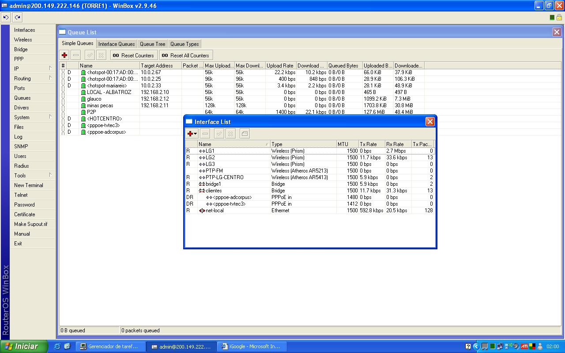Select the LOCAL - ALBATROZ queue row

click(x=242, y=92)
